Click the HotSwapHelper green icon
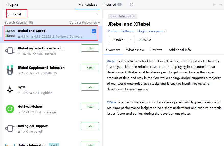Screen dimensions: 224x146 point(10,109)
